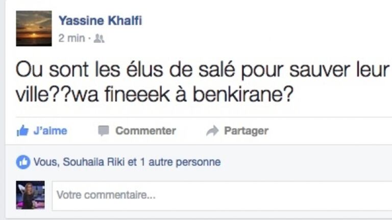392x220 pixels.
Task: Click the thumbs-up icon beside J'aime
Action: pyautogui.click(x=22, y=131)
